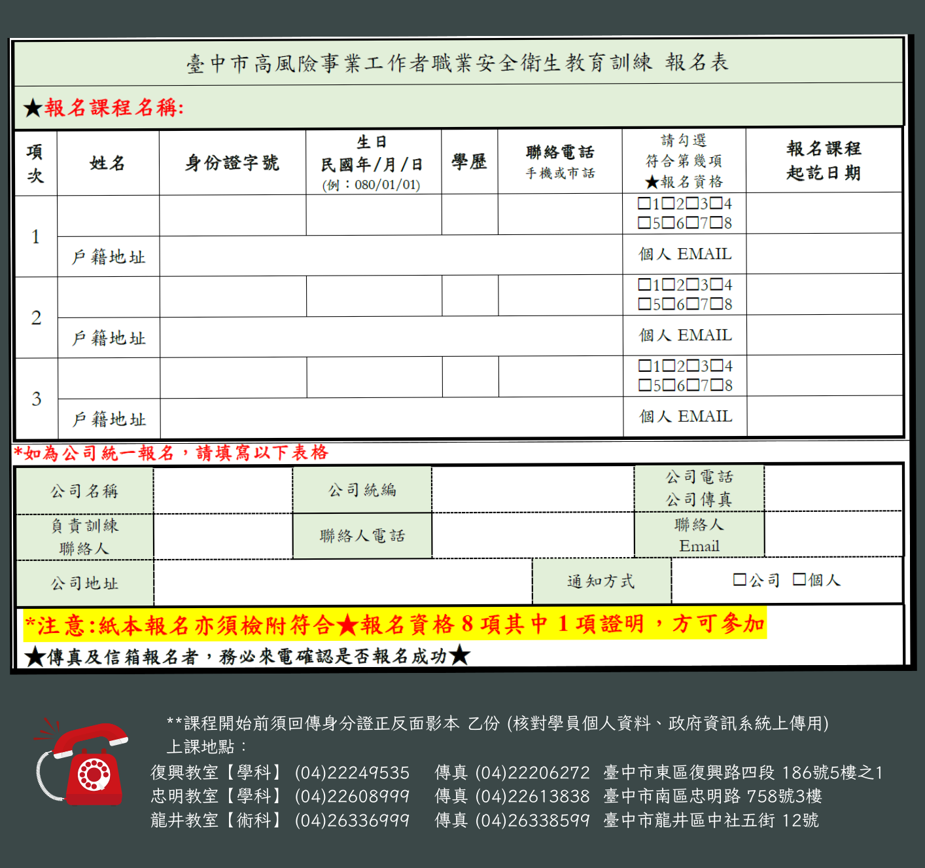Click the blank field beside 公司地址
925x868 pixels.
point(343,582)
